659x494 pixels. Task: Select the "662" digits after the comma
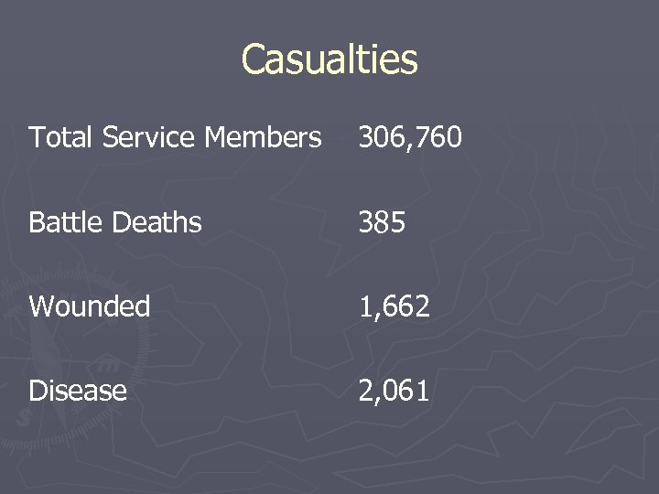408,306
